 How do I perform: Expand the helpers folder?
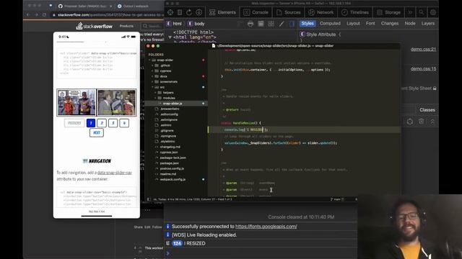(x=156, y=93)
